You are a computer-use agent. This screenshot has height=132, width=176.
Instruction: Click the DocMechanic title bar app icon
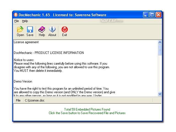point(16,15)
